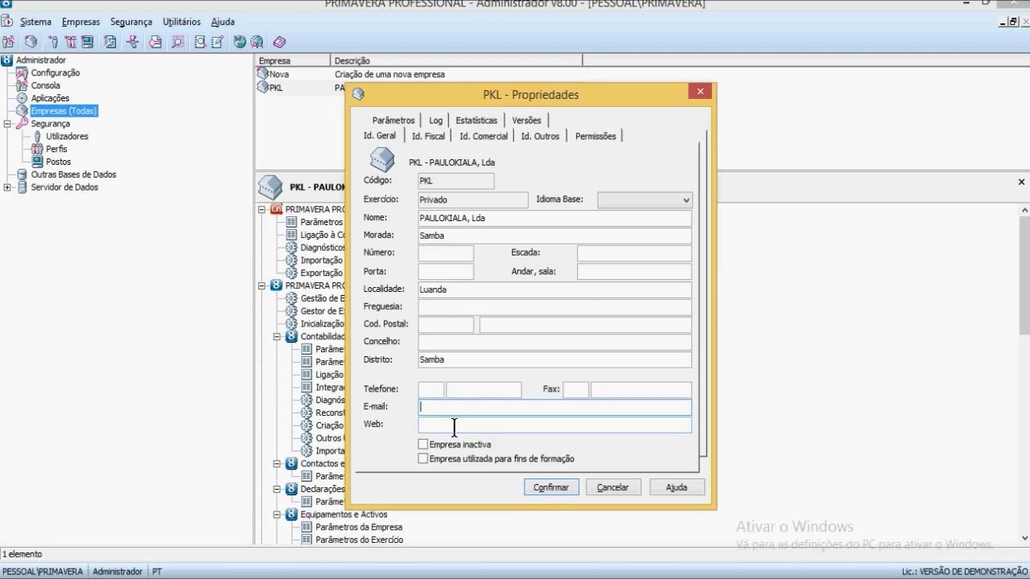Select Parâmetros do Exercício in the tree
Image resolution: width=1030 pixels, height=579 pixels.
click(359, 540)
